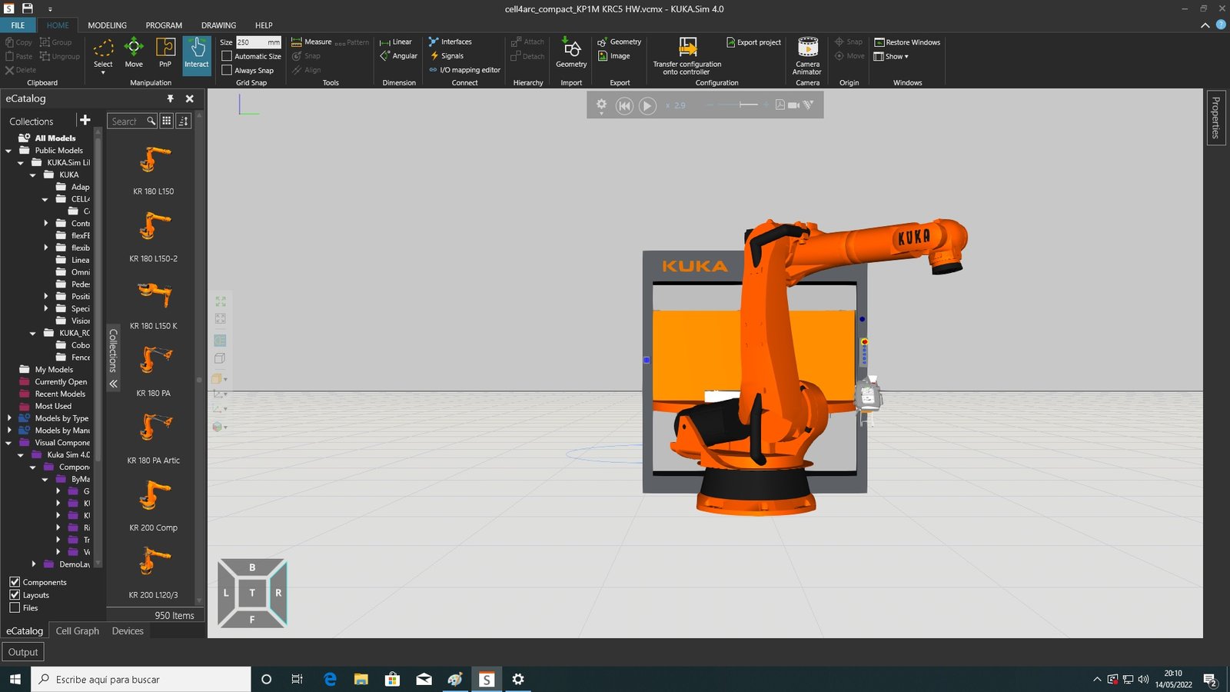Click the grid Size input field
Screen dimensions: 1230x692
pos(258,42)
